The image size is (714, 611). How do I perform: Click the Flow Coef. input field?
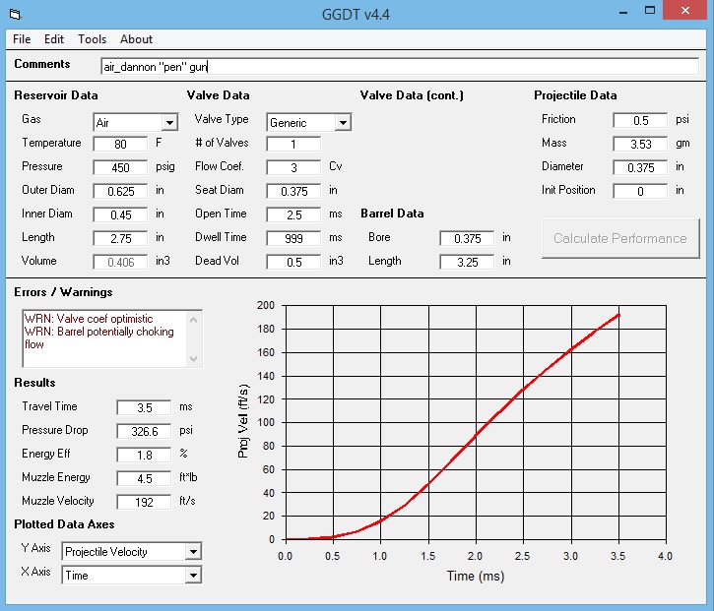coord(293,167)
